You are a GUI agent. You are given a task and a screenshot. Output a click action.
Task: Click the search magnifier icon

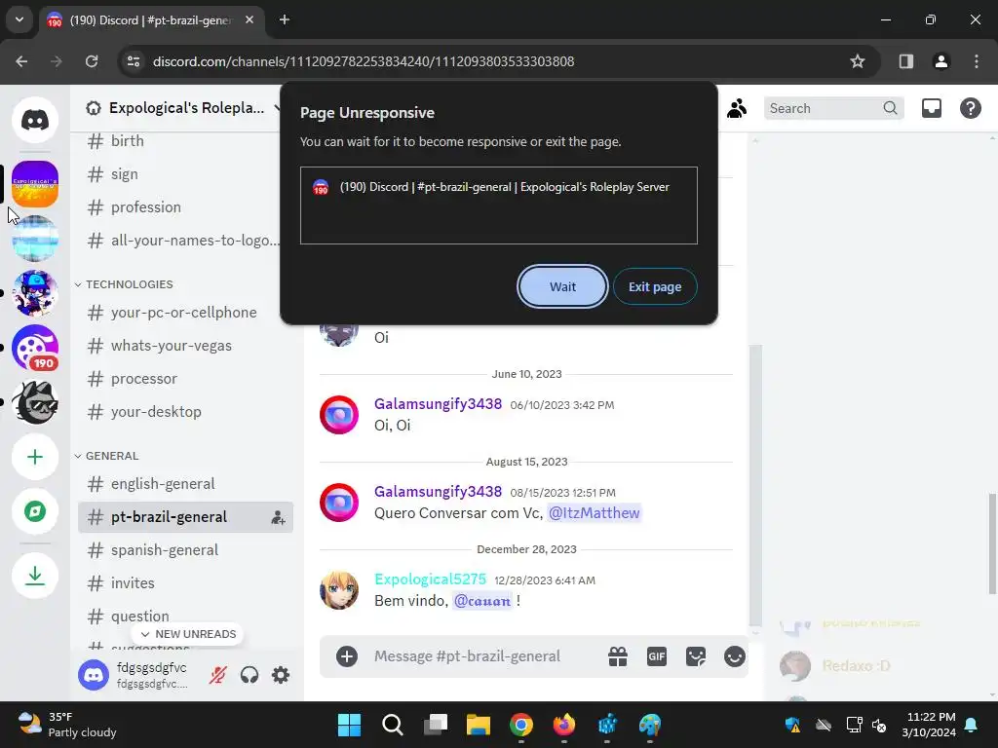click(x=890, y=109)
